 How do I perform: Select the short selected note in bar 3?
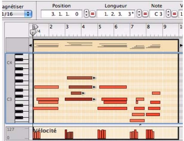pos(76,93)
